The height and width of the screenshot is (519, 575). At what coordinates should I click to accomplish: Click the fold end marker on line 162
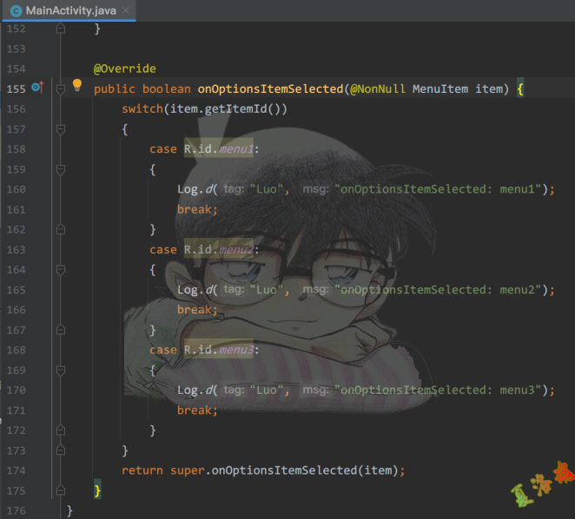pyautogui.click(x=60, y=229)
